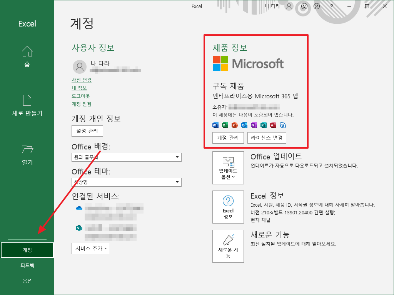Minimize the Excel window
This screenshot has height=295, width=394.
[x=349, y=6]
